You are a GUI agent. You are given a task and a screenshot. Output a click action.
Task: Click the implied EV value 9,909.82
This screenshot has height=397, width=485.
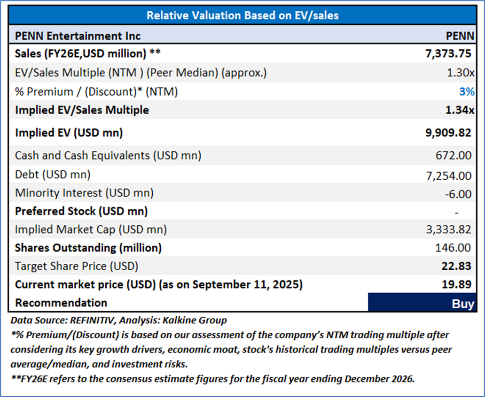tap(448, 133)
